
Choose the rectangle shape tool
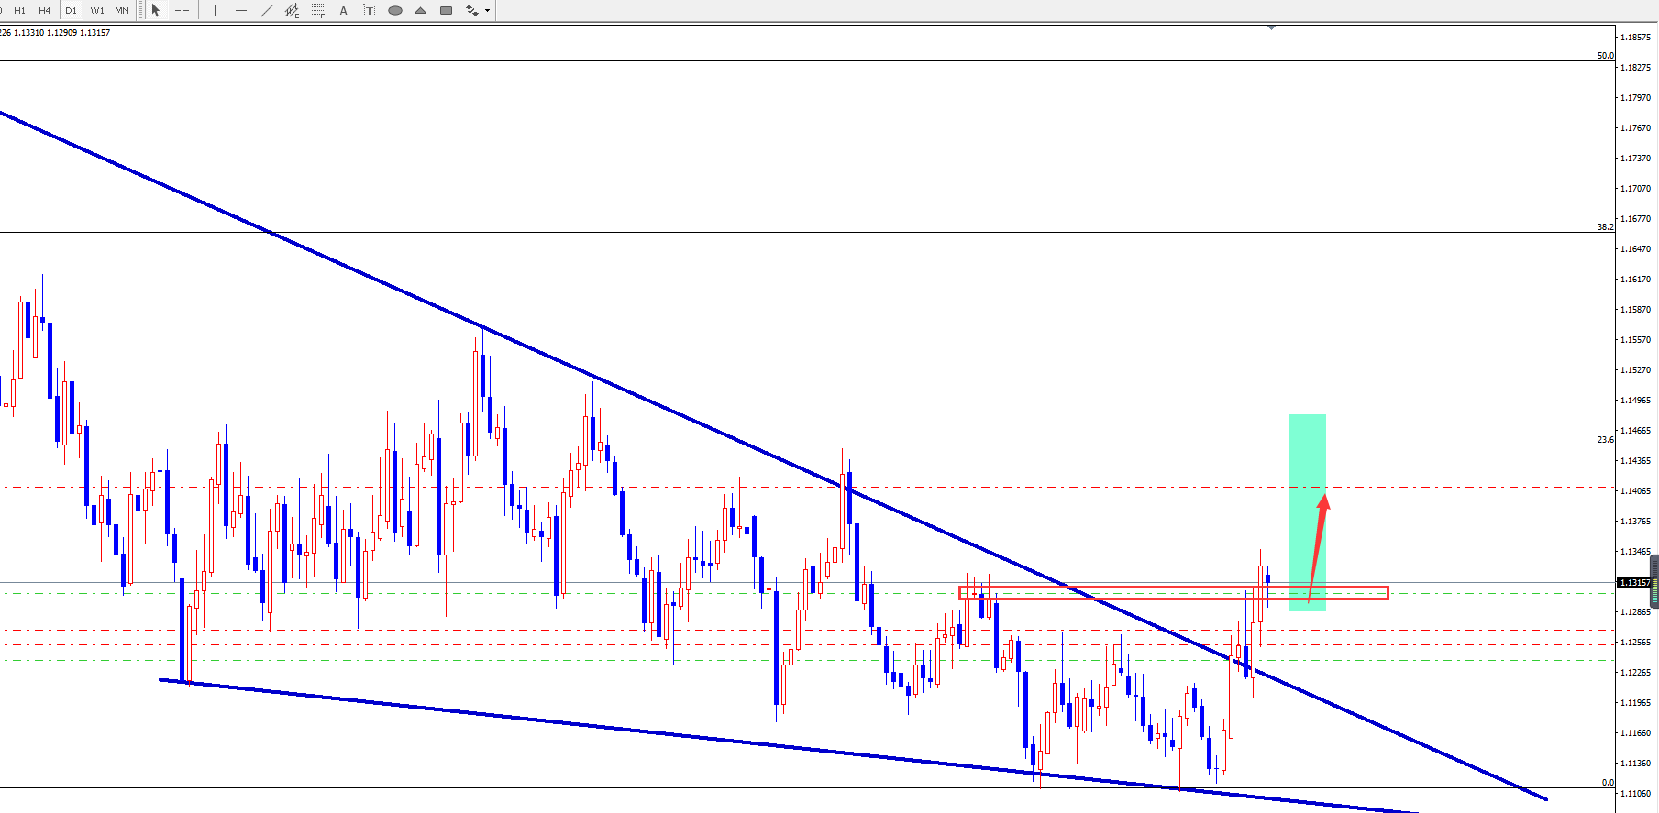(447, 10)
